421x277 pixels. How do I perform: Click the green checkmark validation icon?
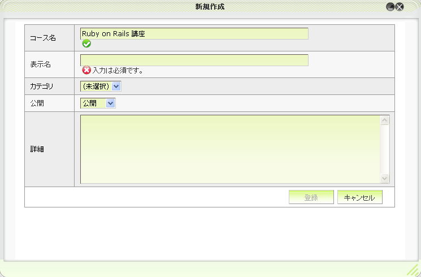[x=86, y=44]
